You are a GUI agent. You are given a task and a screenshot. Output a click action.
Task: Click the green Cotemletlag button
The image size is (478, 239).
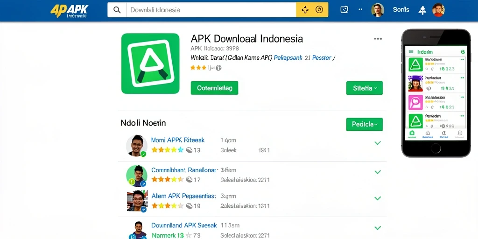point(214,88)
